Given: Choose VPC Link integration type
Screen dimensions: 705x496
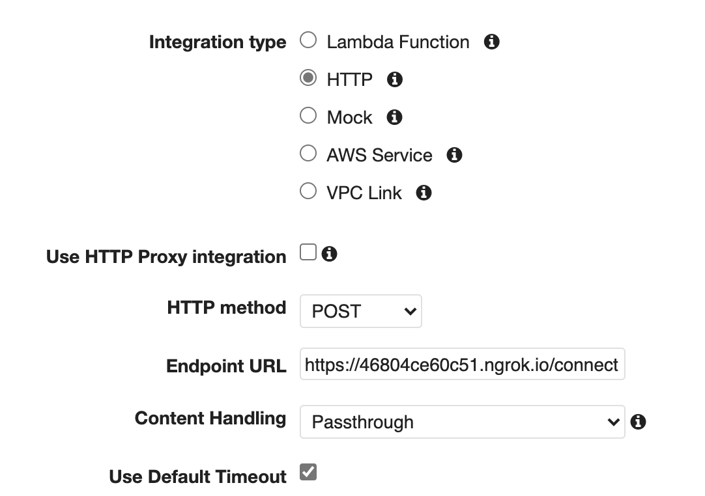Looking at the screenshot, I should pos(308,192).
